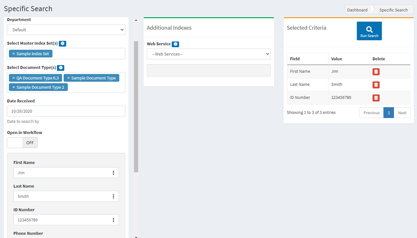This screenshot has width=417, height=238.
Task: Go to Next page of results
Action: point(402,113)
